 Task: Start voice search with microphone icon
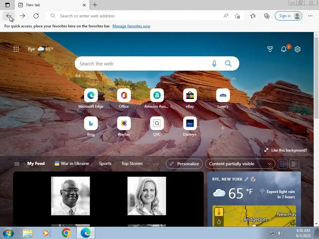point(214,63)
